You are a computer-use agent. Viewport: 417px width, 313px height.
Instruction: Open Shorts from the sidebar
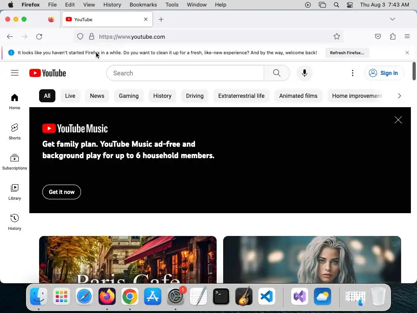(x=15, y=132)
